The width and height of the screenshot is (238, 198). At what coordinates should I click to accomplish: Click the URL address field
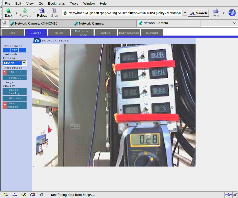[122, 13]
